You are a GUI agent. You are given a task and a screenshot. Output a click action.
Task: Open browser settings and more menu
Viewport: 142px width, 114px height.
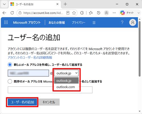point(114,13)
